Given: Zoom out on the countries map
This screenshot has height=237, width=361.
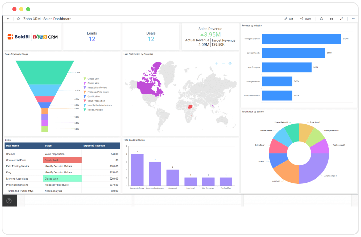Looking at the screenshot, I should [x=223, y=63].
